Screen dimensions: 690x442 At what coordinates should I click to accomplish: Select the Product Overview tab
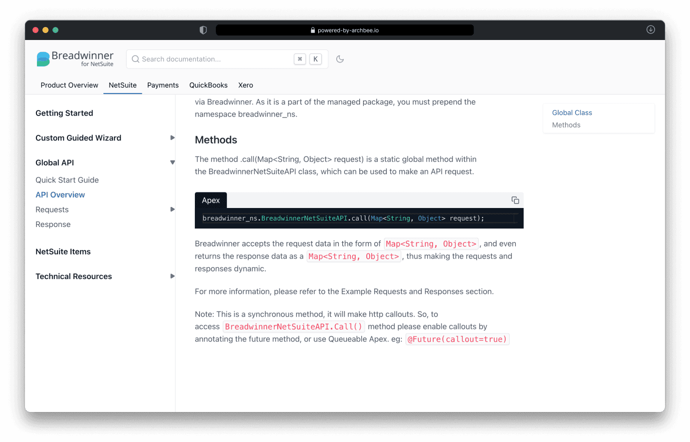pos(69,85)
